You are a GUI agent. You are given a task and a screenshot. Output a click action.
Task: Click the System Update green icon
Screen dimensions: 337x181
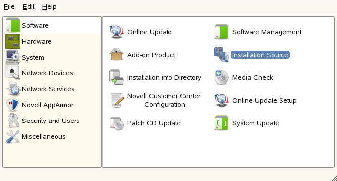(222, 123)
